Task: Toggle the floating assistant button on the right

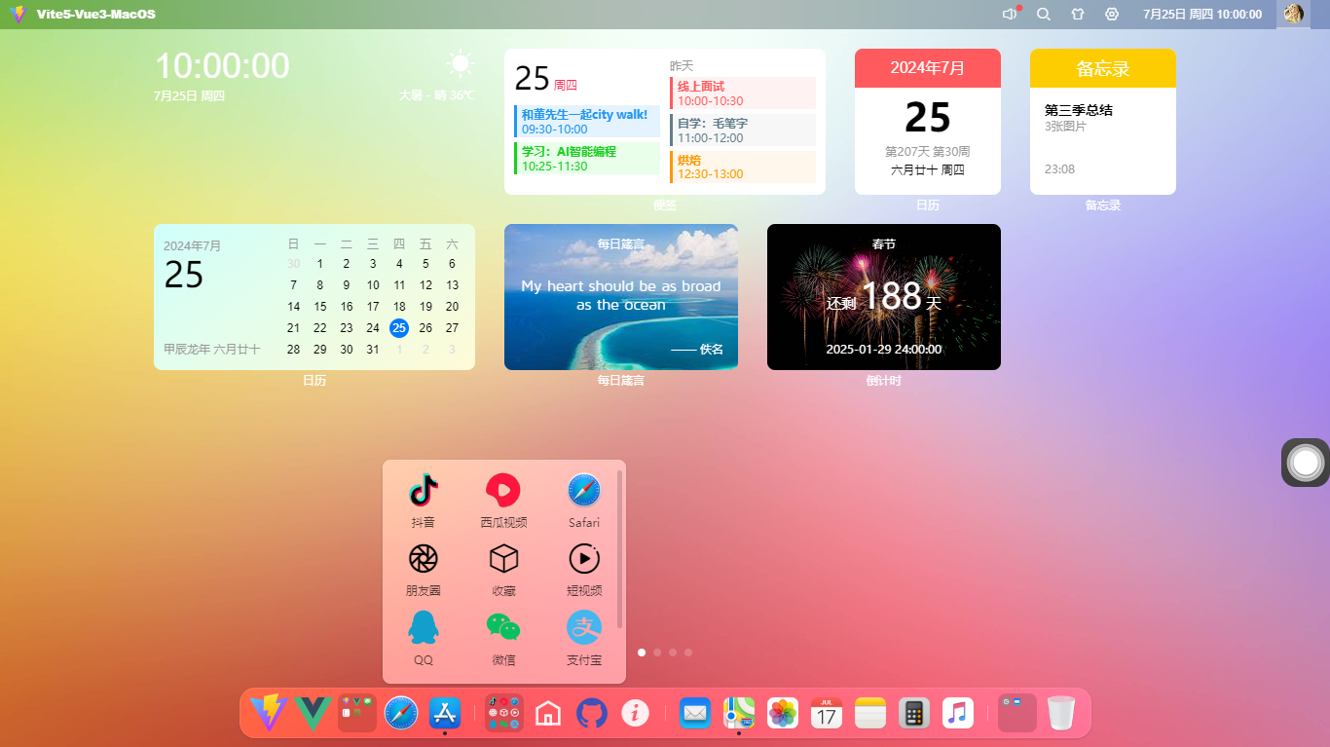Action: click(1305, 462)
